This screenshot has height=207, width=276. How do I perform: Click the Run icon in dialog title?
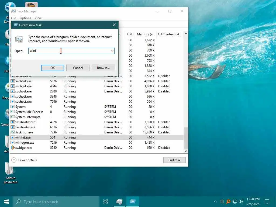[16, 25]
